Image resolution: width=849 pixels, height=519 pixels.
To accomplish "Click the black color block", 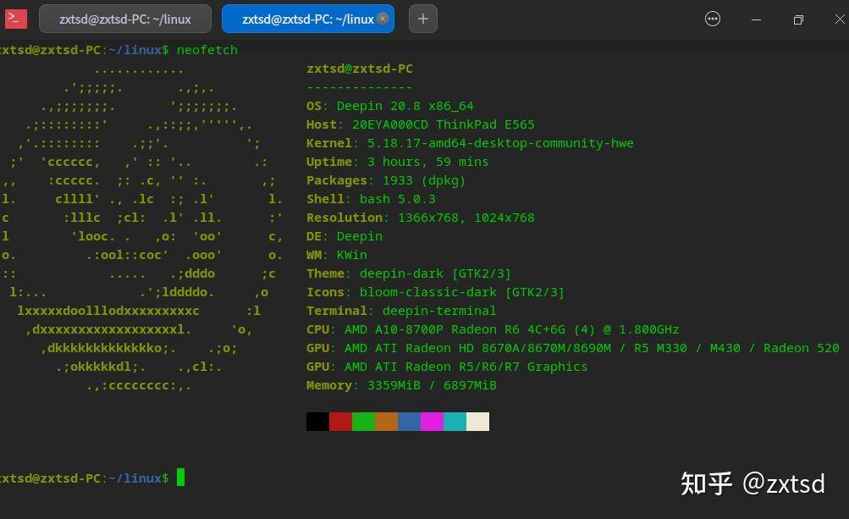I will [x=317, y=422].
